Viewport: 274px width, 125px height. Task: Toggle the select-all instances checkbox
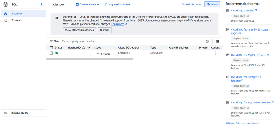coord(51,48)
